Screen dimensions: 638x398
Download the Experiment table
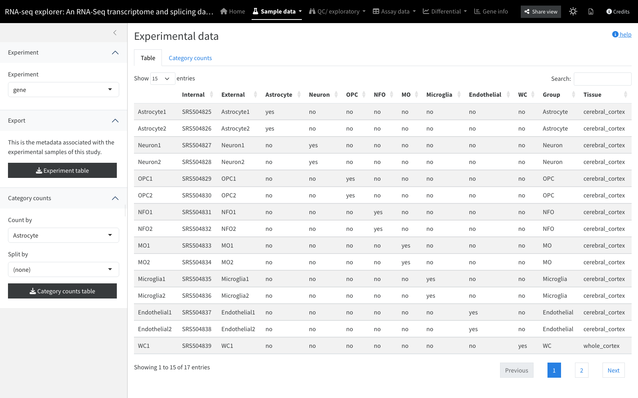coord(62,170)
